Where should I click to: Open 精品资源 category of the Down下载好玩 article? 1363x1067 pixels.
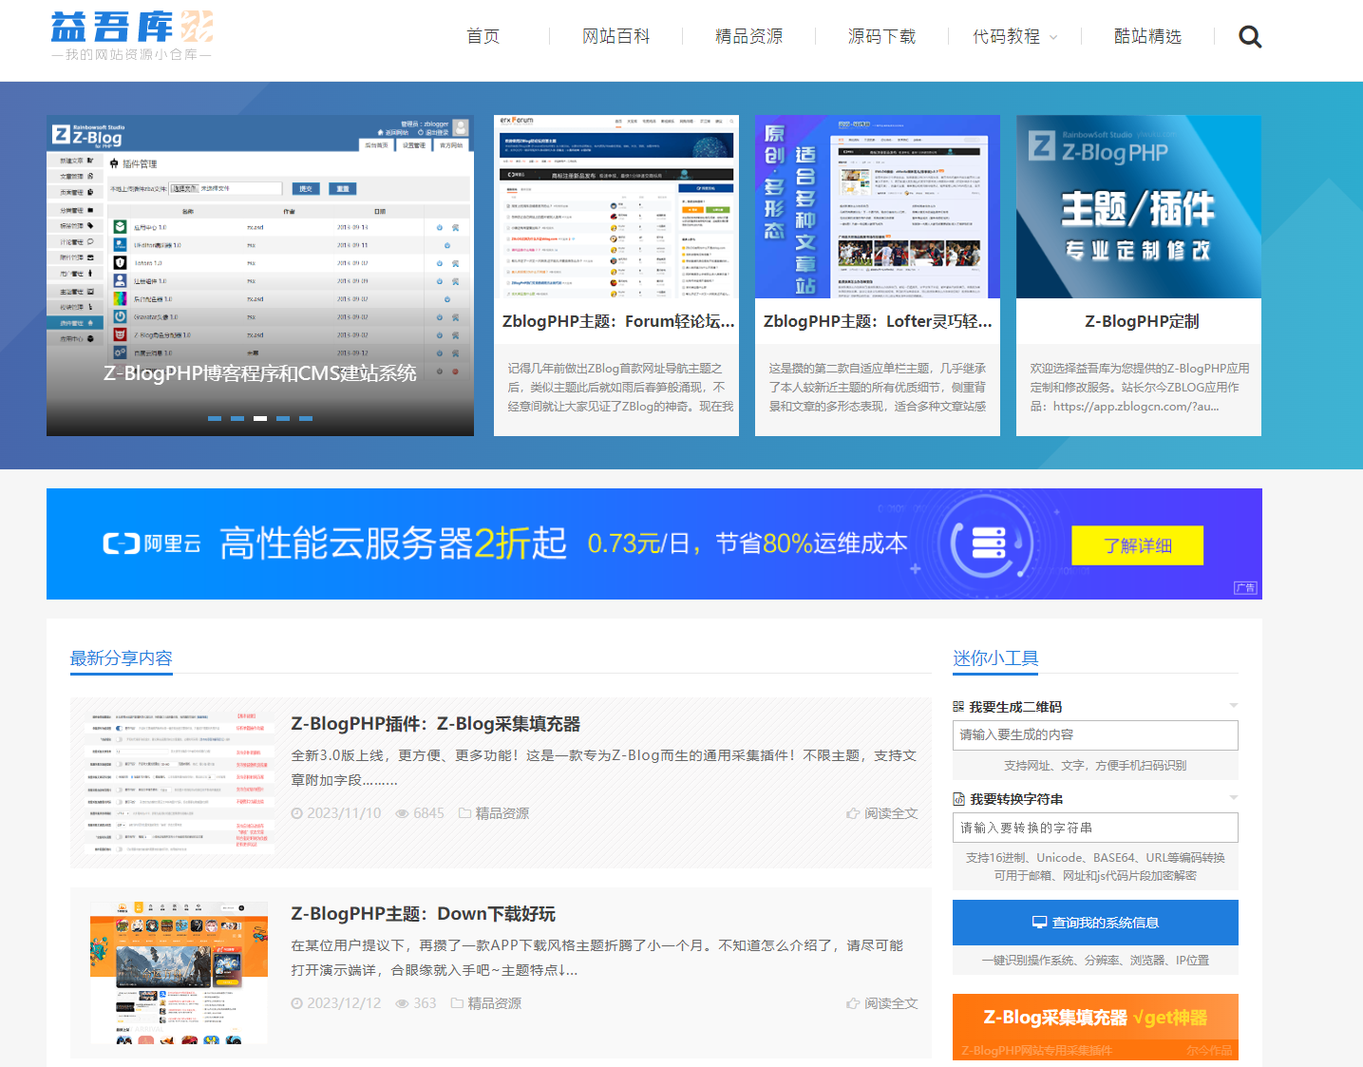coord(494,1003)
